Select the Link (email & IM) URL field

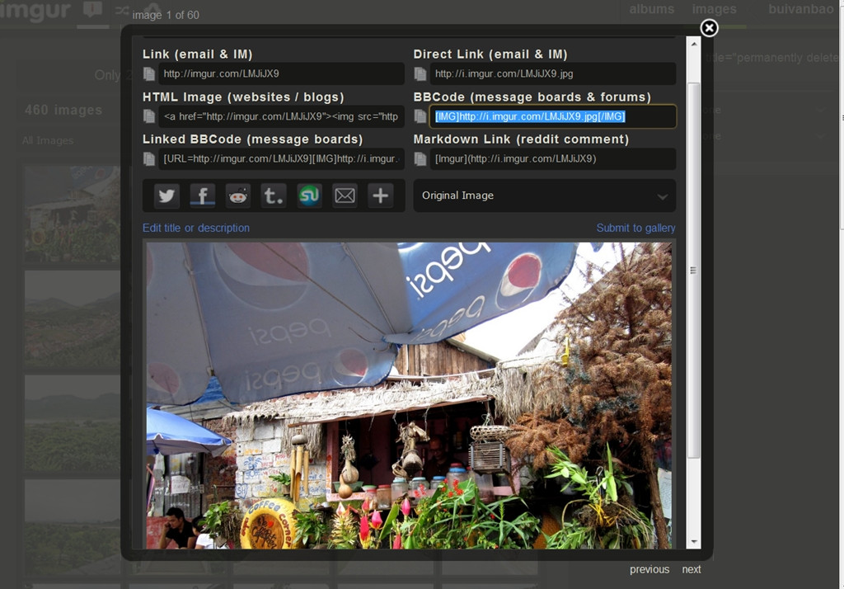[282, 73]
